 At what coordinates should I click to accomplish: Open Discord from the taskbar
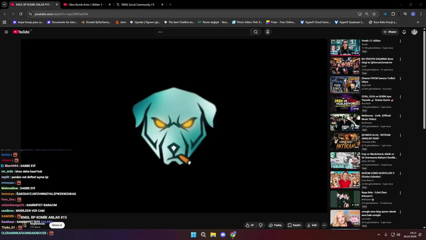point(223,235)
